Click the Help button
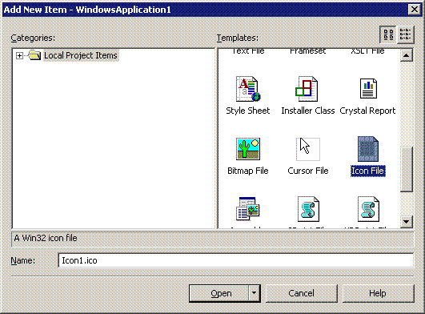The width and height of the screenshot is (425, 314). (378, 293)
